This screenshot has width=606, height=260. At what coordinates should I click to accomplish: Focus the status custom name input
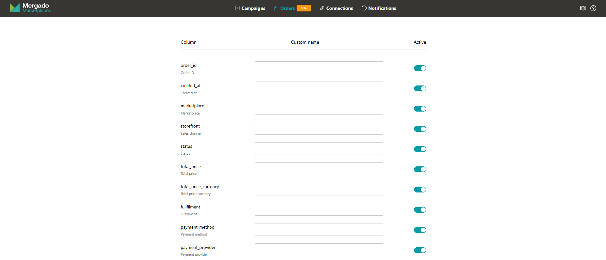pyautogui.click(x=319, y=149)
